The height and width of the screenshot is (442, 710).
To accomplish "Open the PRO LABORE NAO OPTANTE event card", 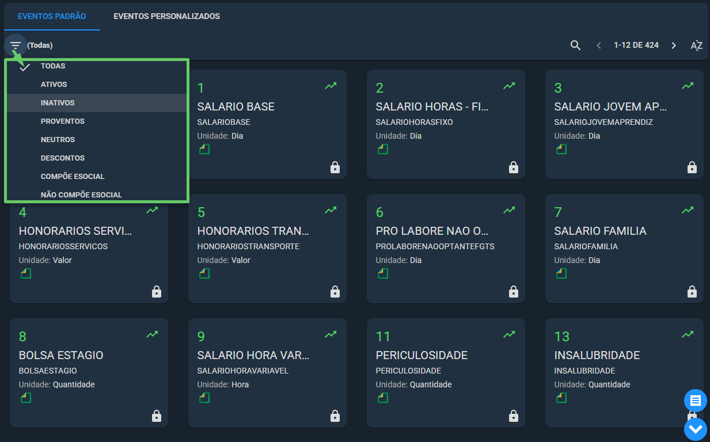I will [x=446, y=249].
